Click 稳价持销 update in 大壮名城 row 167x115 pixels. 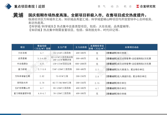coord(132,53)
